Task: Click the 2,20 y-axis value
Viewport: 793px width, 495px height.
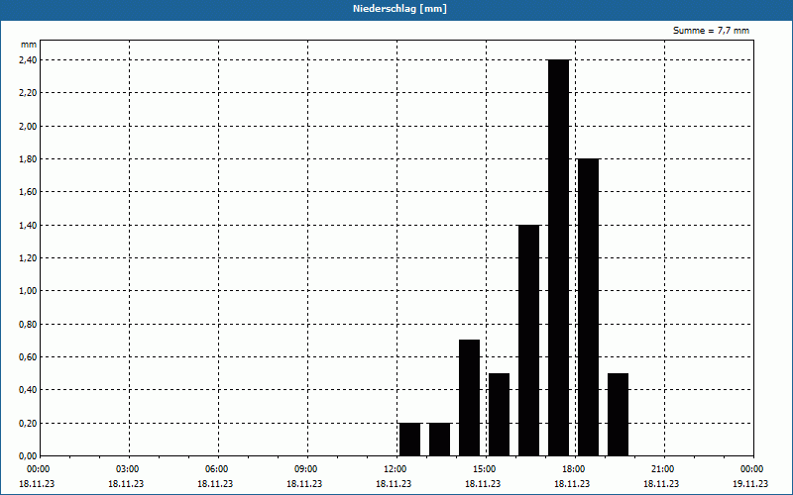Action: coord(28,93)
